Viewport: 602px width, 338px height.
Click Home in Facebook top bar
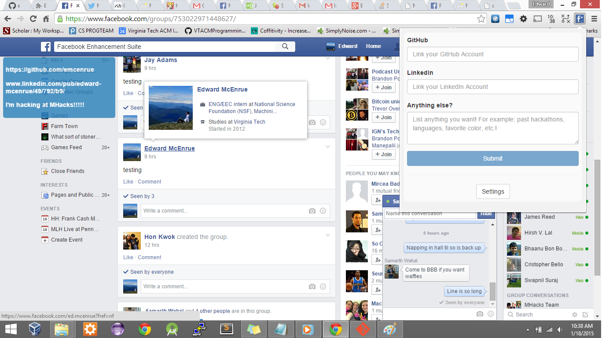click(x=373, y=46)
